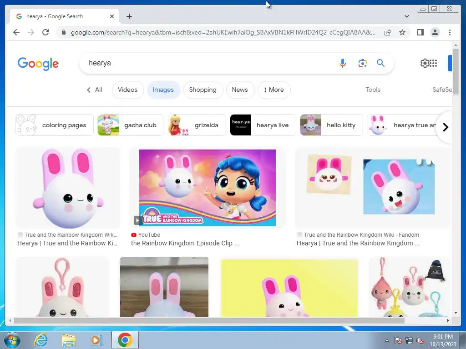Click the search box containing hearya

[208, 63]
